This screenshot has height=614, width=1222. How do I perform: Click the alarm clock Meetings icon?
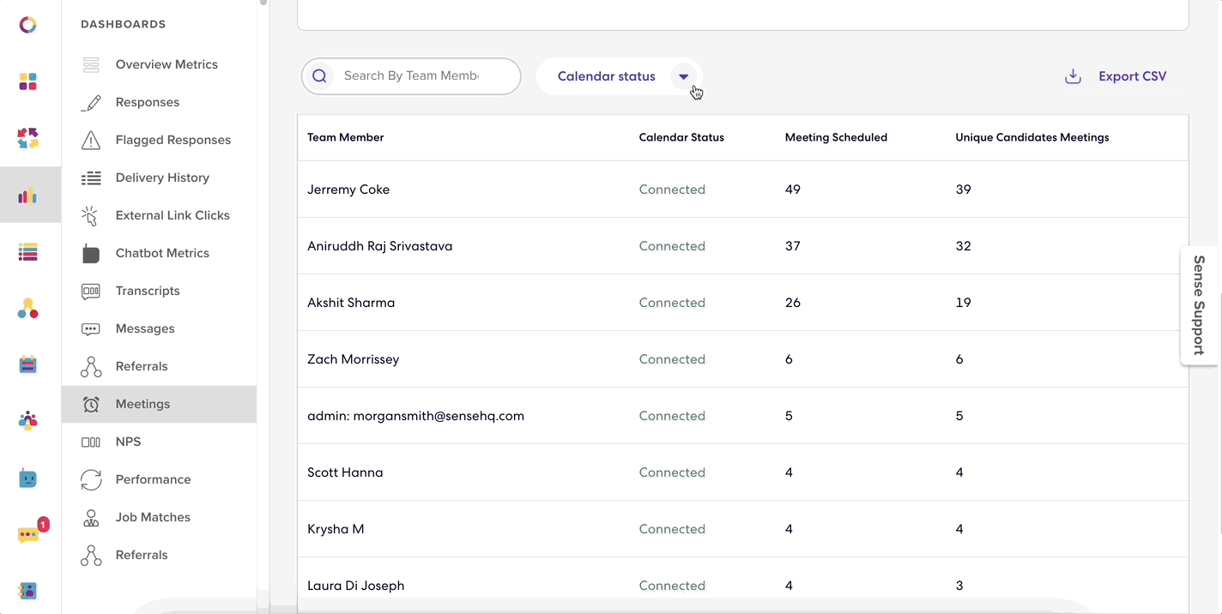[91, 404]
